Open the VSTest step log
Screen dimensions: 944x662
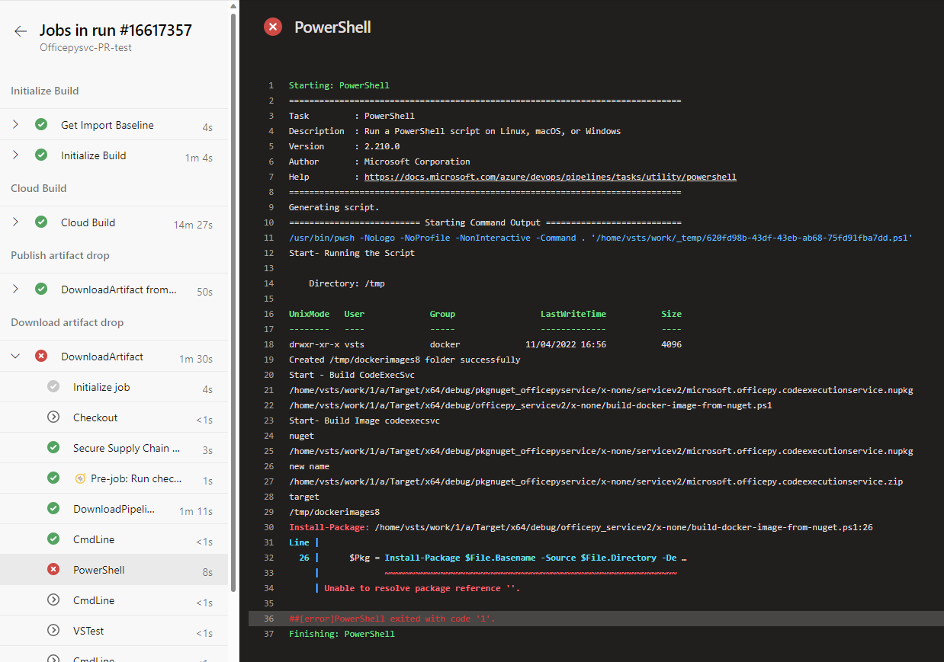(x=114, y=631)
